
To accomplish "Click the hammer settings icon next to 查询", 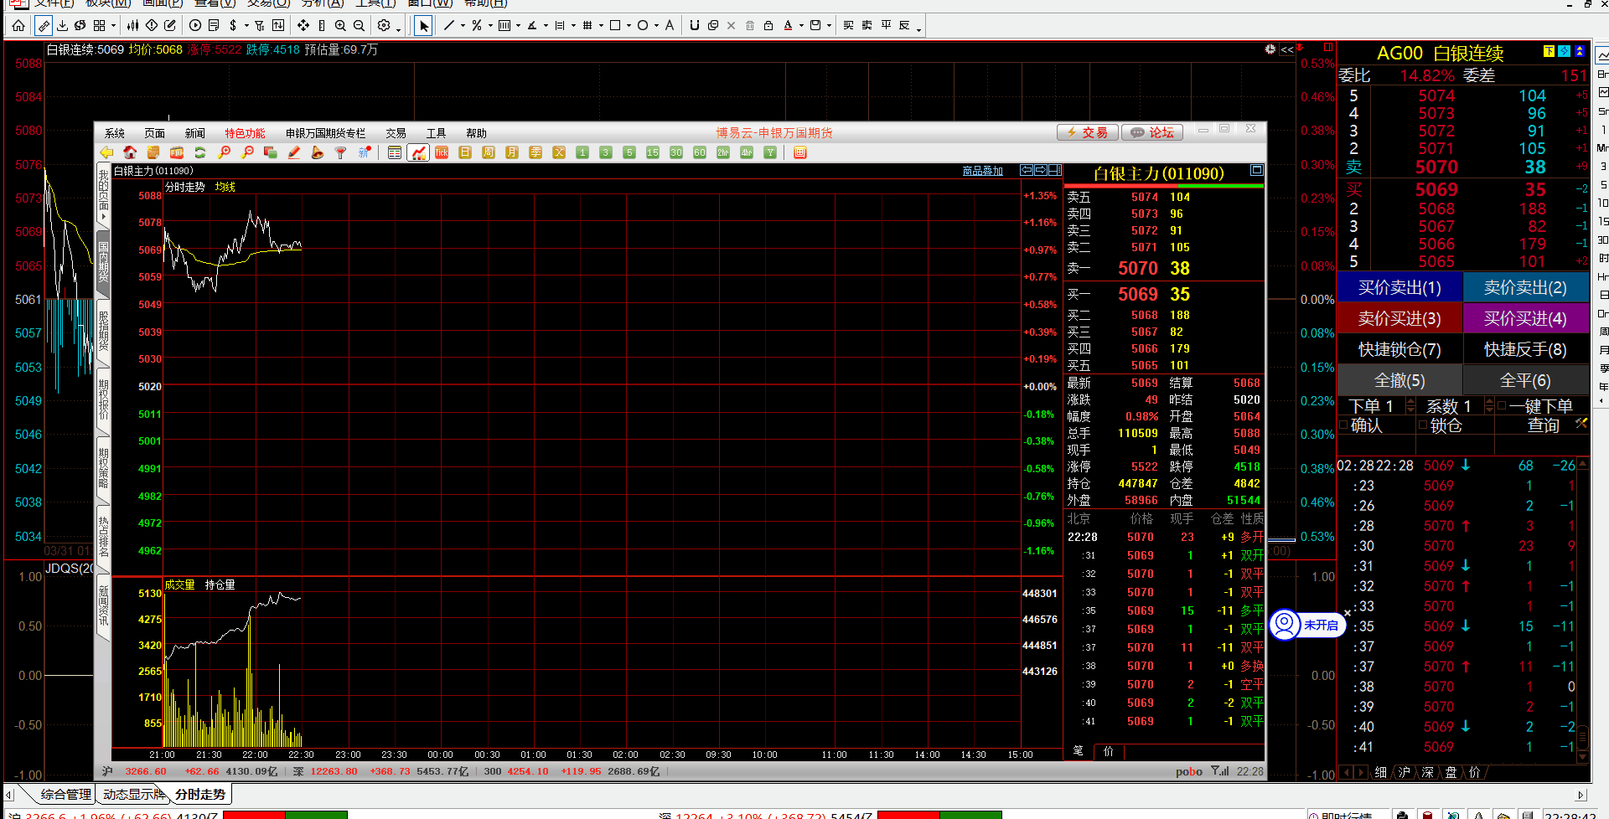I will [1581, 424].
